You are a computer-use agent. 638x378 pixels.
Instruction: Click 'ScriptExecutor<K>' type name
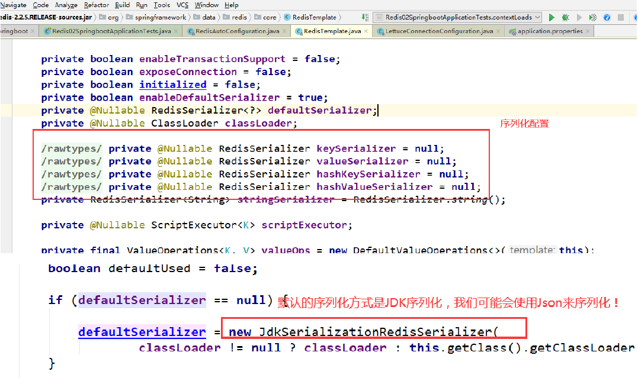(x=203, y=225)
